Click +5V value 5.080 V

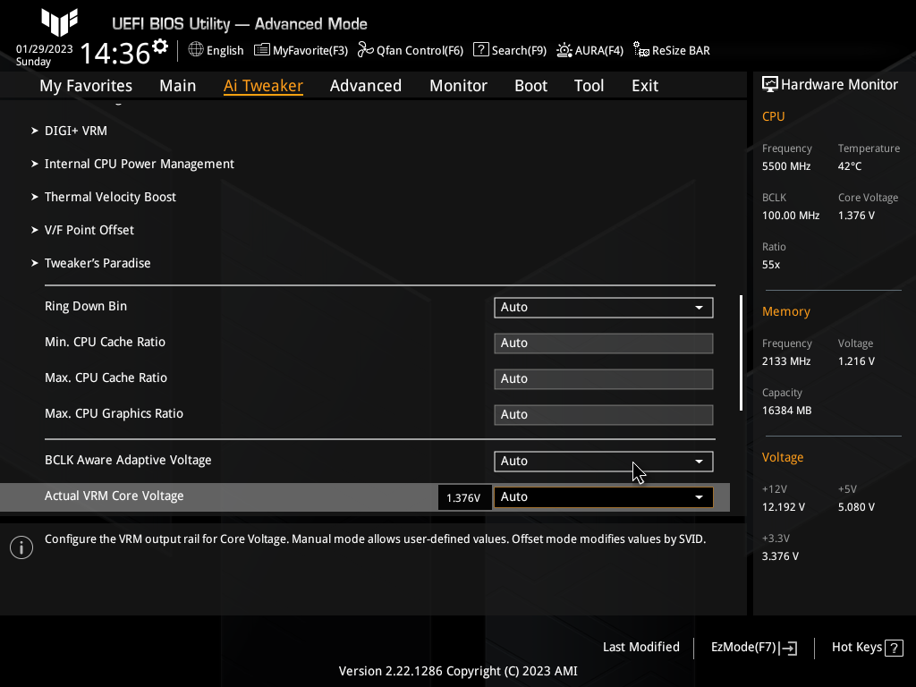click(x=856, y=507)
